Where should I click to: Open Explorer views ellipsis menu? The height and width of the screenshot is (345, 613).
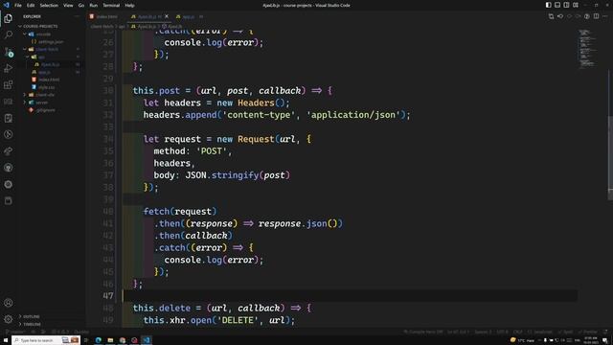click(x=78, y=16)
